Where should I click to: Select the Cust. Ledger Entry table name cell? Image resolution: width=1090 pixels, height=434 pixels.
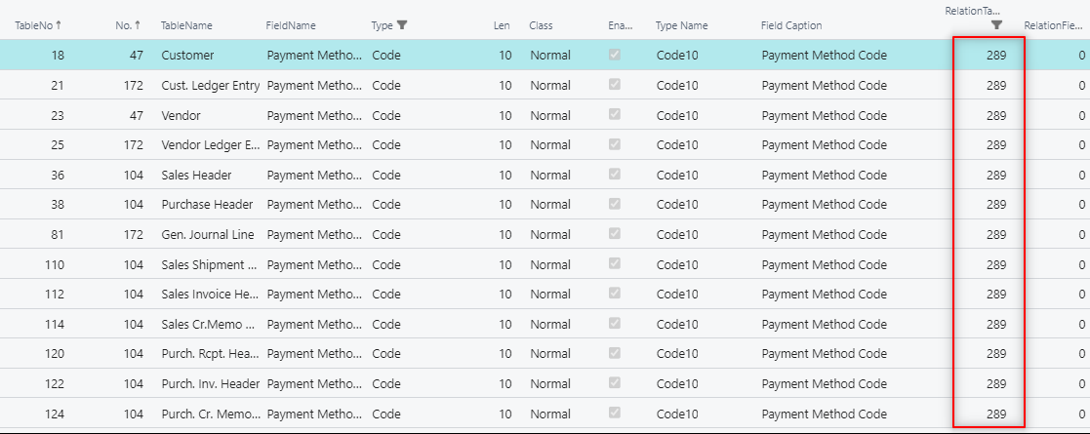pyautogui.click(x=210, y=86)
